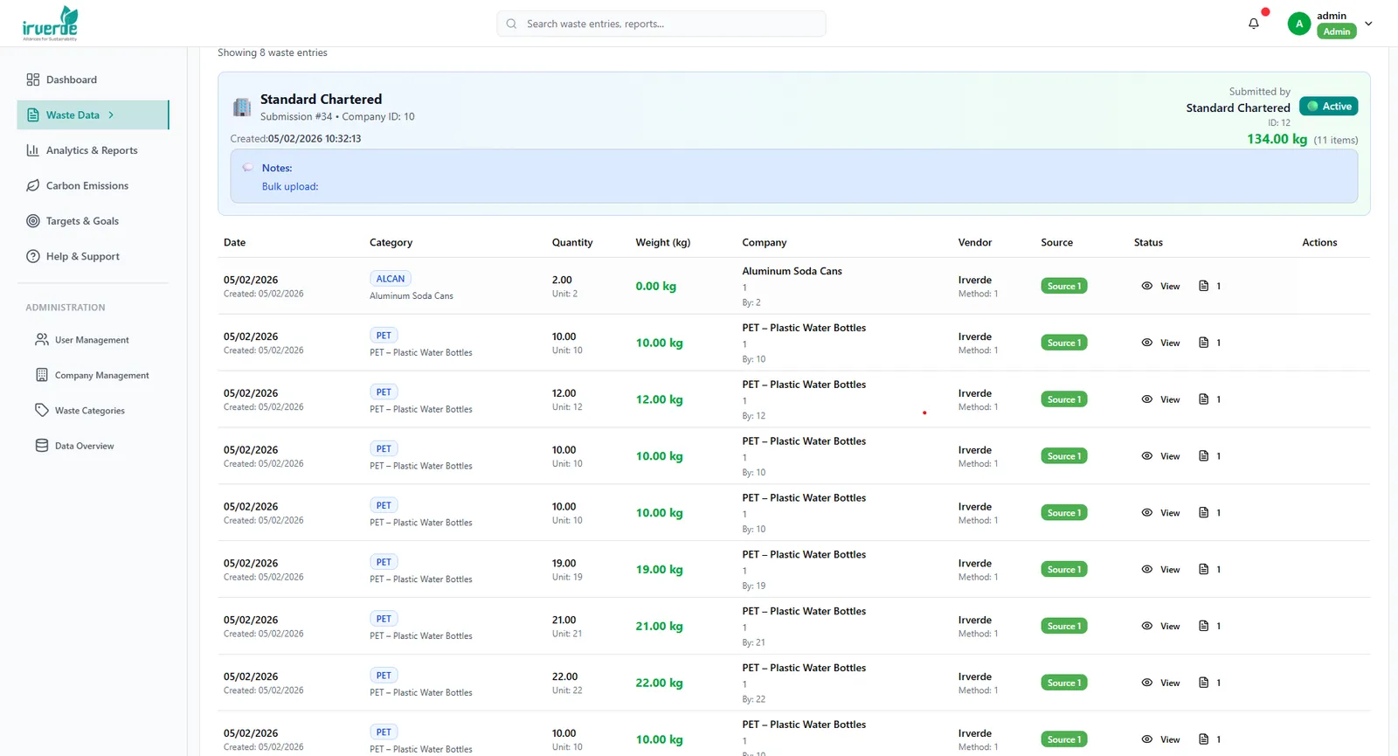Open Help & Support question-mark icon
The image size is (1398, 756).
click(x=33, y=256)
